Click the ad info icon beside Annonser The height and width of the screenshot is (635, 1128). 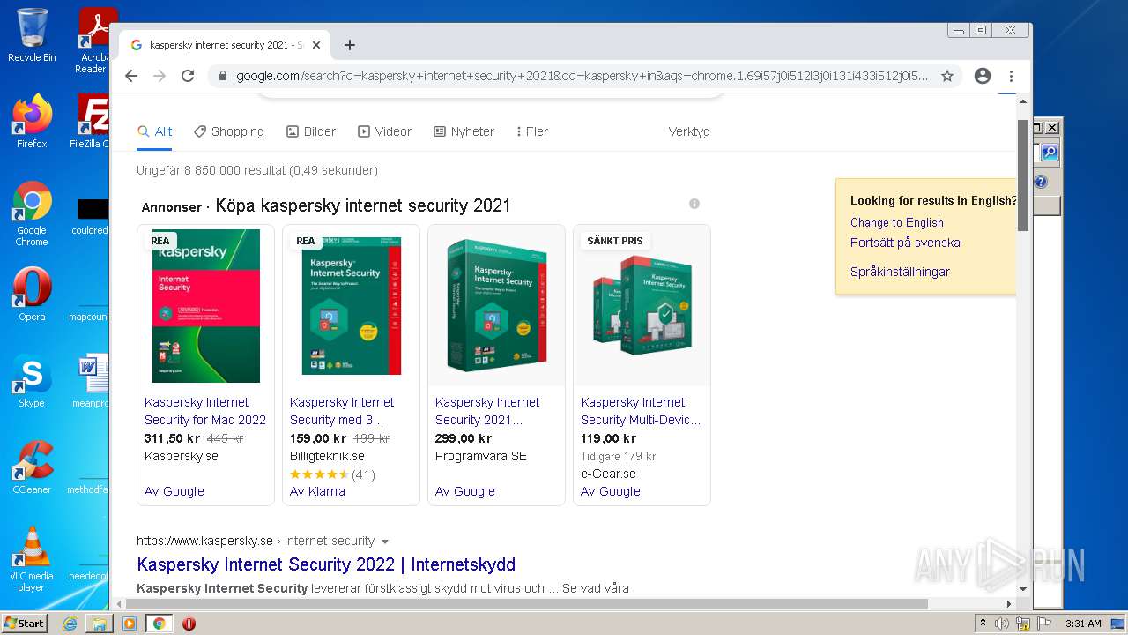pyautogui.click(x=694, y=204)
